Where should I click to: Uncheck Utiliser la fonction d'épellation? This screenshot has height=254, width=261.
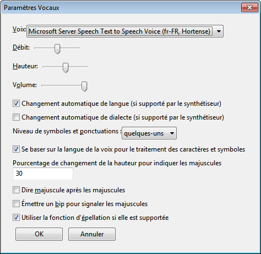[x=16, y=217]
